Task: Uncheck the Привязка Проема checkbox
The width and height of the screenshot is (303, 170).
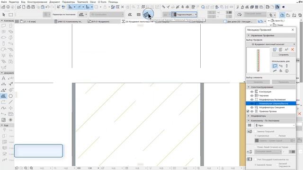Action: coord(248,111)
